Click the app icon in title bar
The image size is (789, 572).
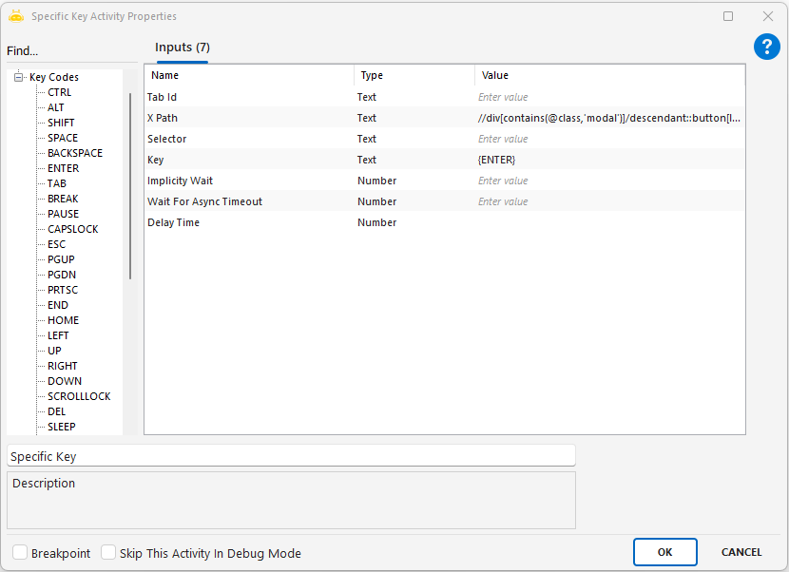click(x=15, y=16)
